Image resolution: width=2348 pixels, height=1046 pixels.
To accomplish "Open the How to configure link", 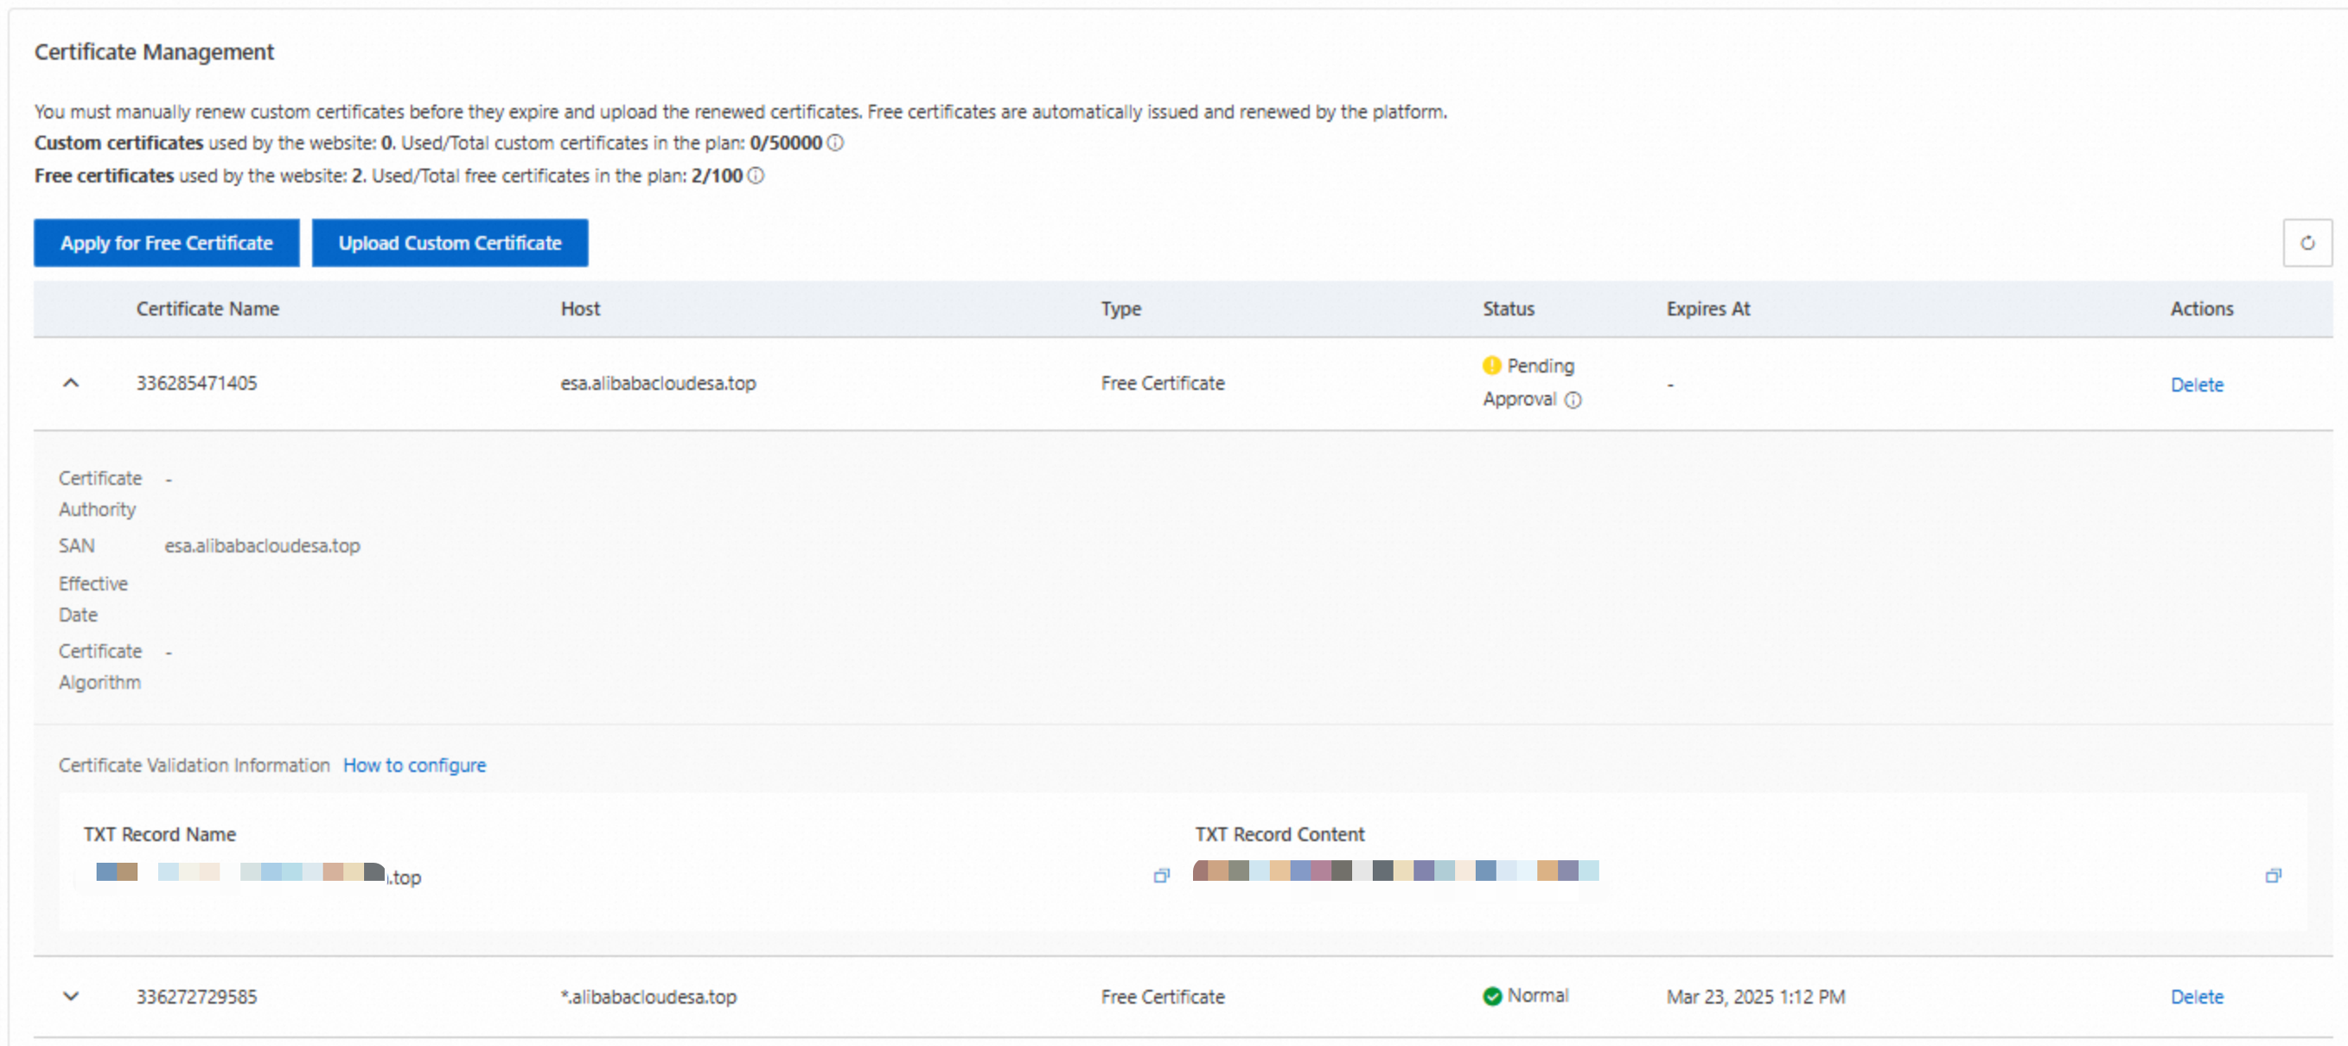I will pos(415,765).
